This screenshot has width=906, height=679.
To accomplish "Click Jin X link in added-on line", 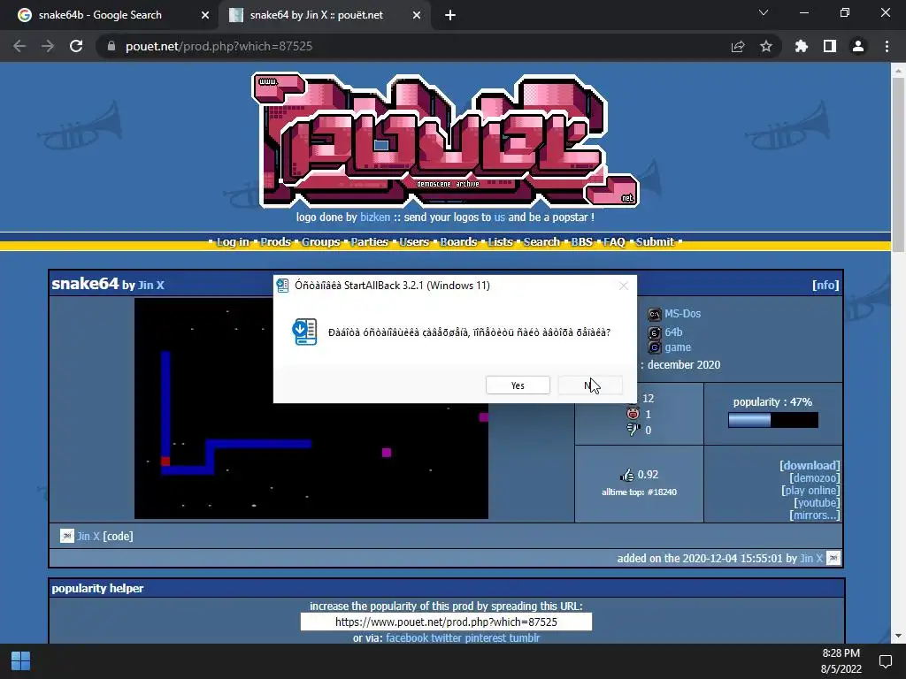I will (x=810, y=559).
